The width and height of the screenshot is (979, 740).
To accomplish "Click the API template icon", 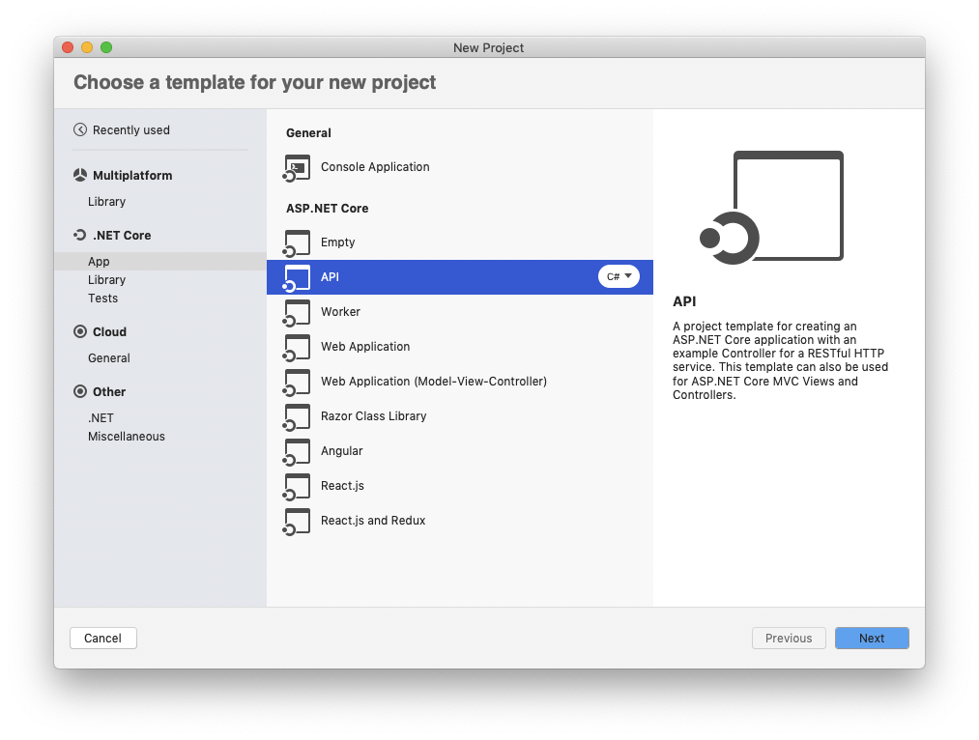I will click(x=297, y=277).
